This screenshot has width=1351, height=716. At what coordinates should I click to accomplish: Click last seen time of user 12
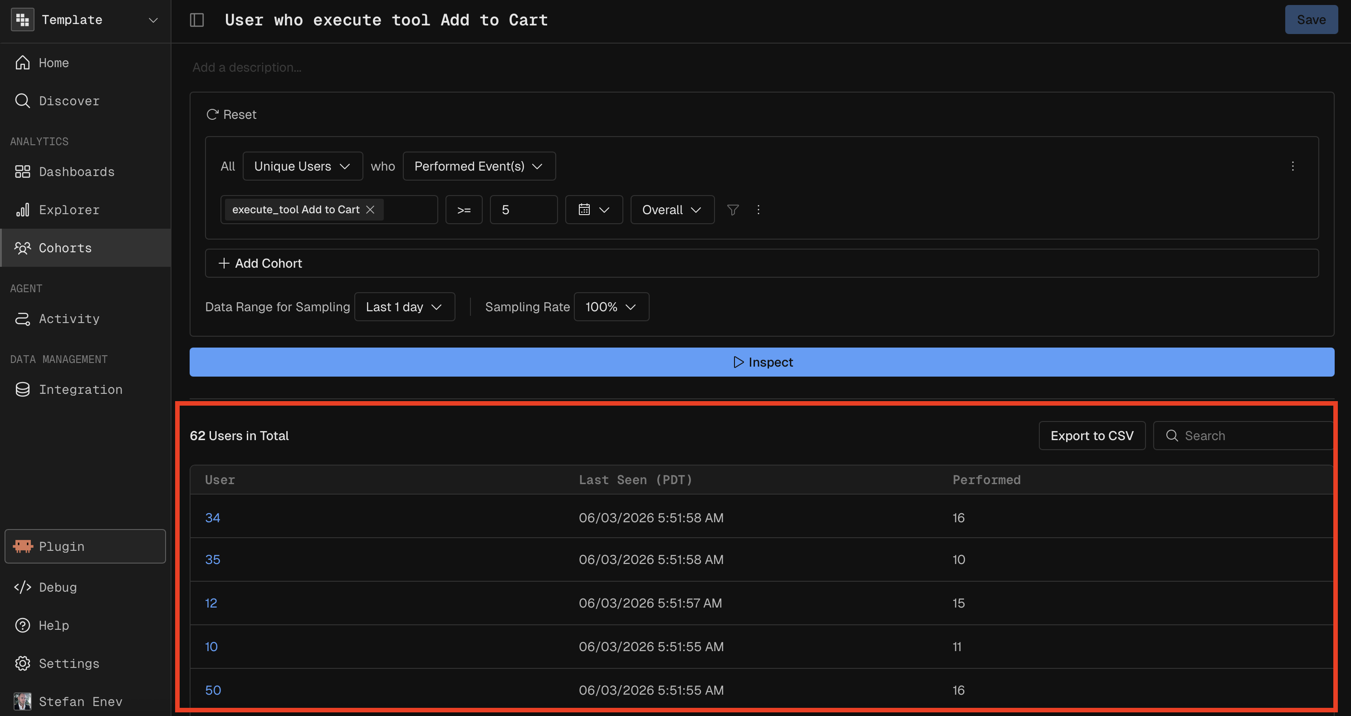click(x=650, y=603)
